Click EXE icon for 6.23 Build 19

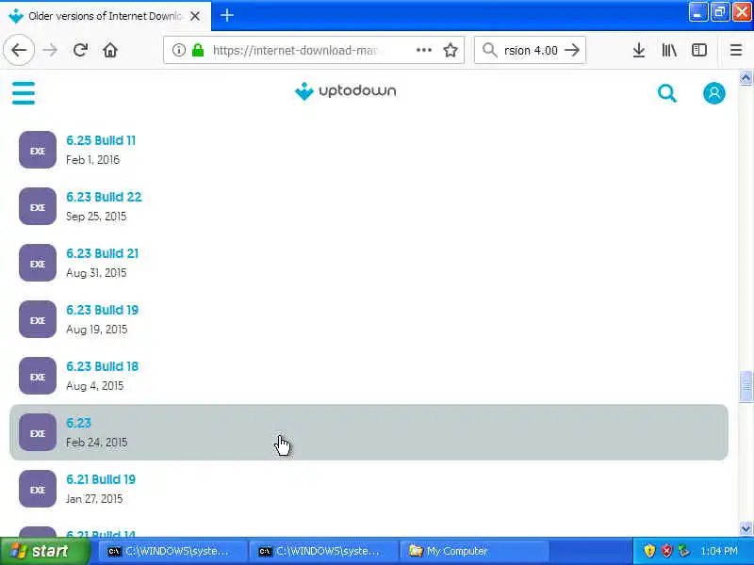click(x=38, y=319)
